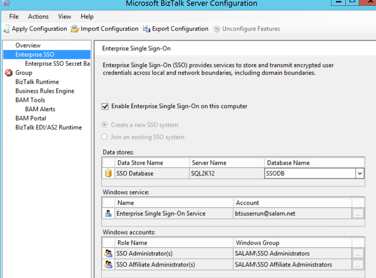376x278 pixels.
Task: Click the SSO Administrator(s) role name cell
Action: point(174,253)
